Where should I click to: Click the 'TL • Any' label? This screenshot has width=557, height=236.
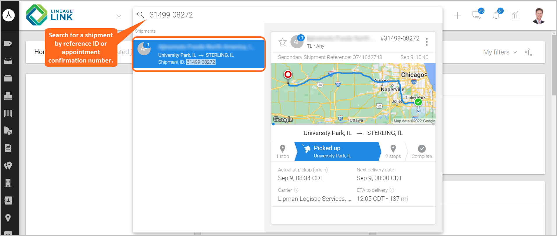(x=315, y=46)
